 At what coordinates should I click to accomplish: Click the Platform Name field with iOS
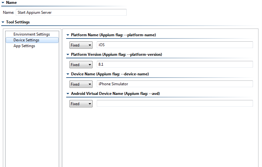pyautogui.click(x=175, y=45)
